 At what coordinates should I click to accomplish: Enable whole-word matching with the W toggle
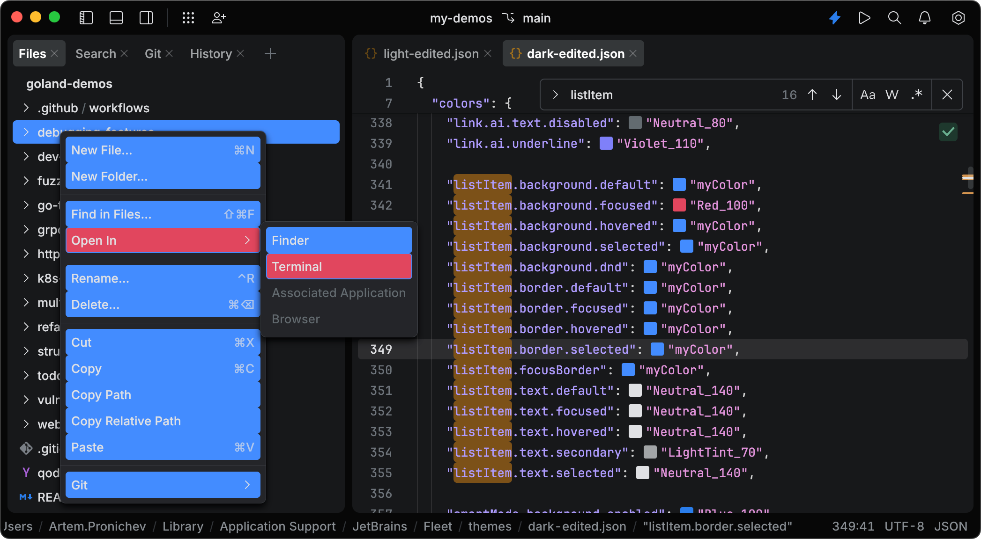click(x=892, y=95)
